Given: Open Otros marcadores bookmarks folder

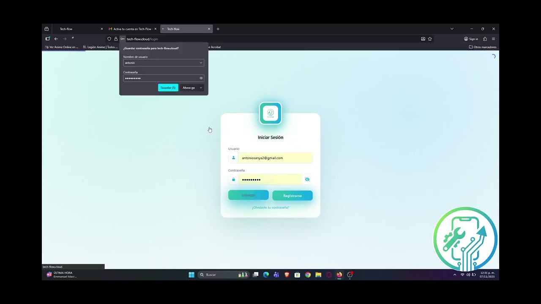Looking at the screenshot, I should point(483,47).
